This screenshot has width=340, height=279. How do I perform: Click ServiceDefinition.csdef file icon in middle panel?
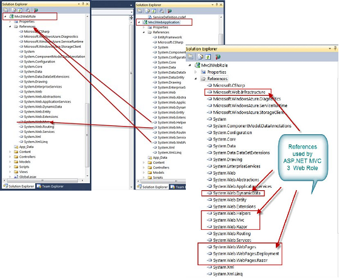(150, 17)
